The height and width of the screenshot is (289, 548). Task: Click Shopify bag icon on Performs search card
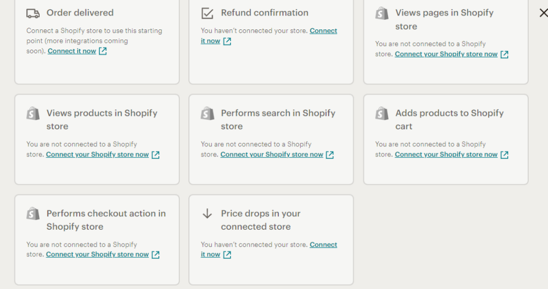[x=207, y=113]
